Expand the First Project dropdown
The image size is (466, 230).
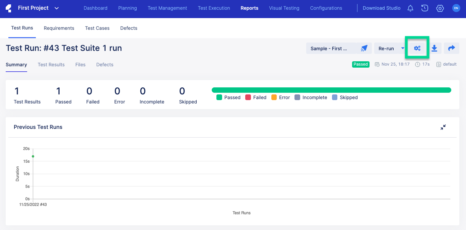tap(57, 8)
